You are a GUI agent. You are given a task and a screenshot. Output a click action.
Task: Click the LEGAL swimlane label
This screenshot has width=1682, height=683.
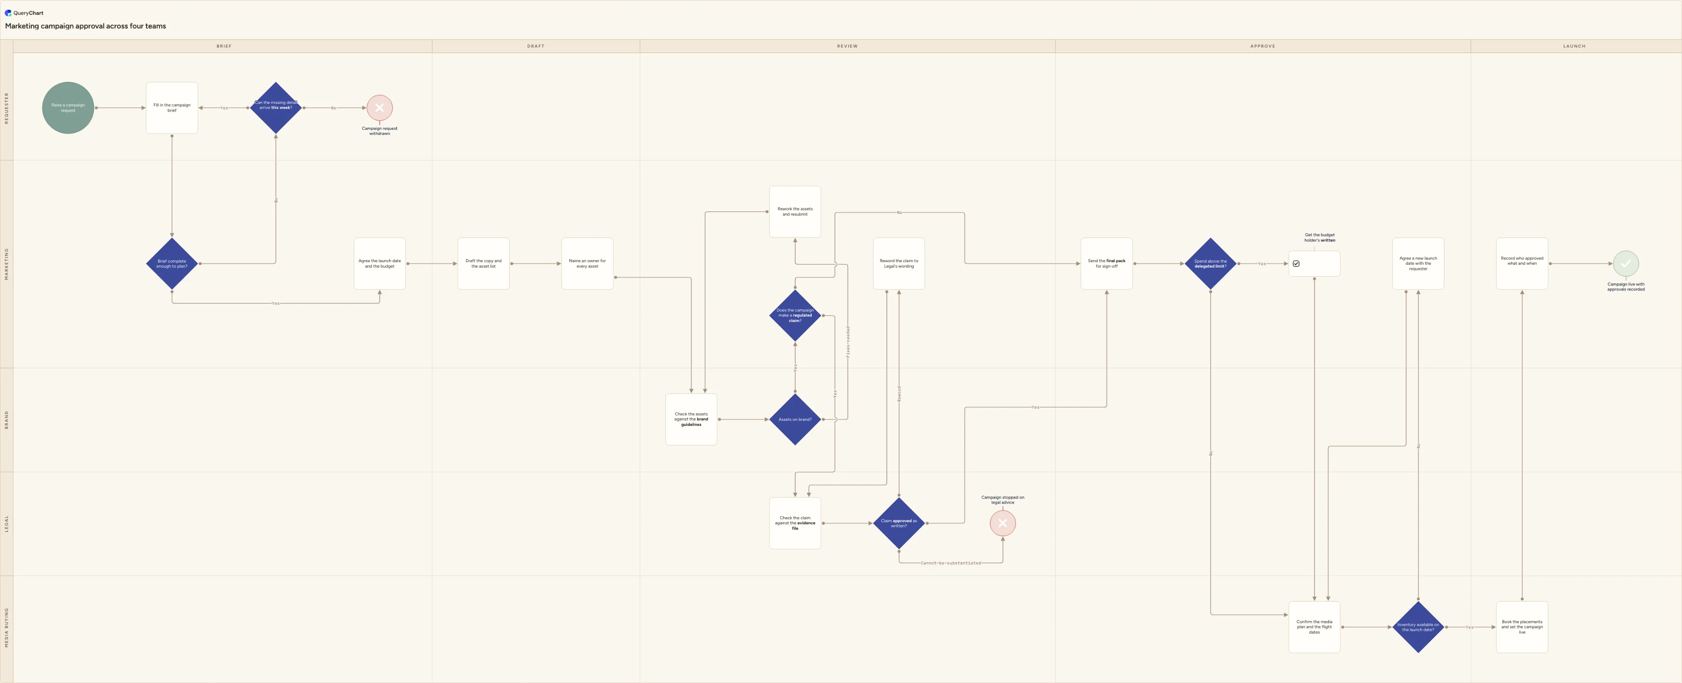(6, 523)
